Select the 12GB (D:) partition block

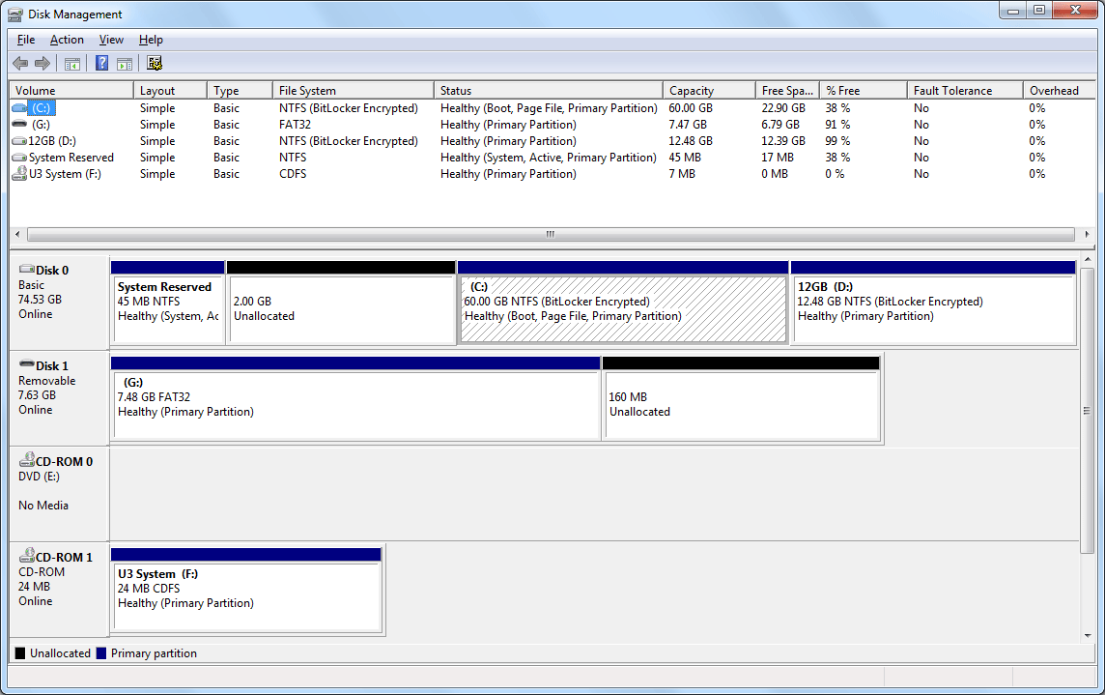pos(934,303)
